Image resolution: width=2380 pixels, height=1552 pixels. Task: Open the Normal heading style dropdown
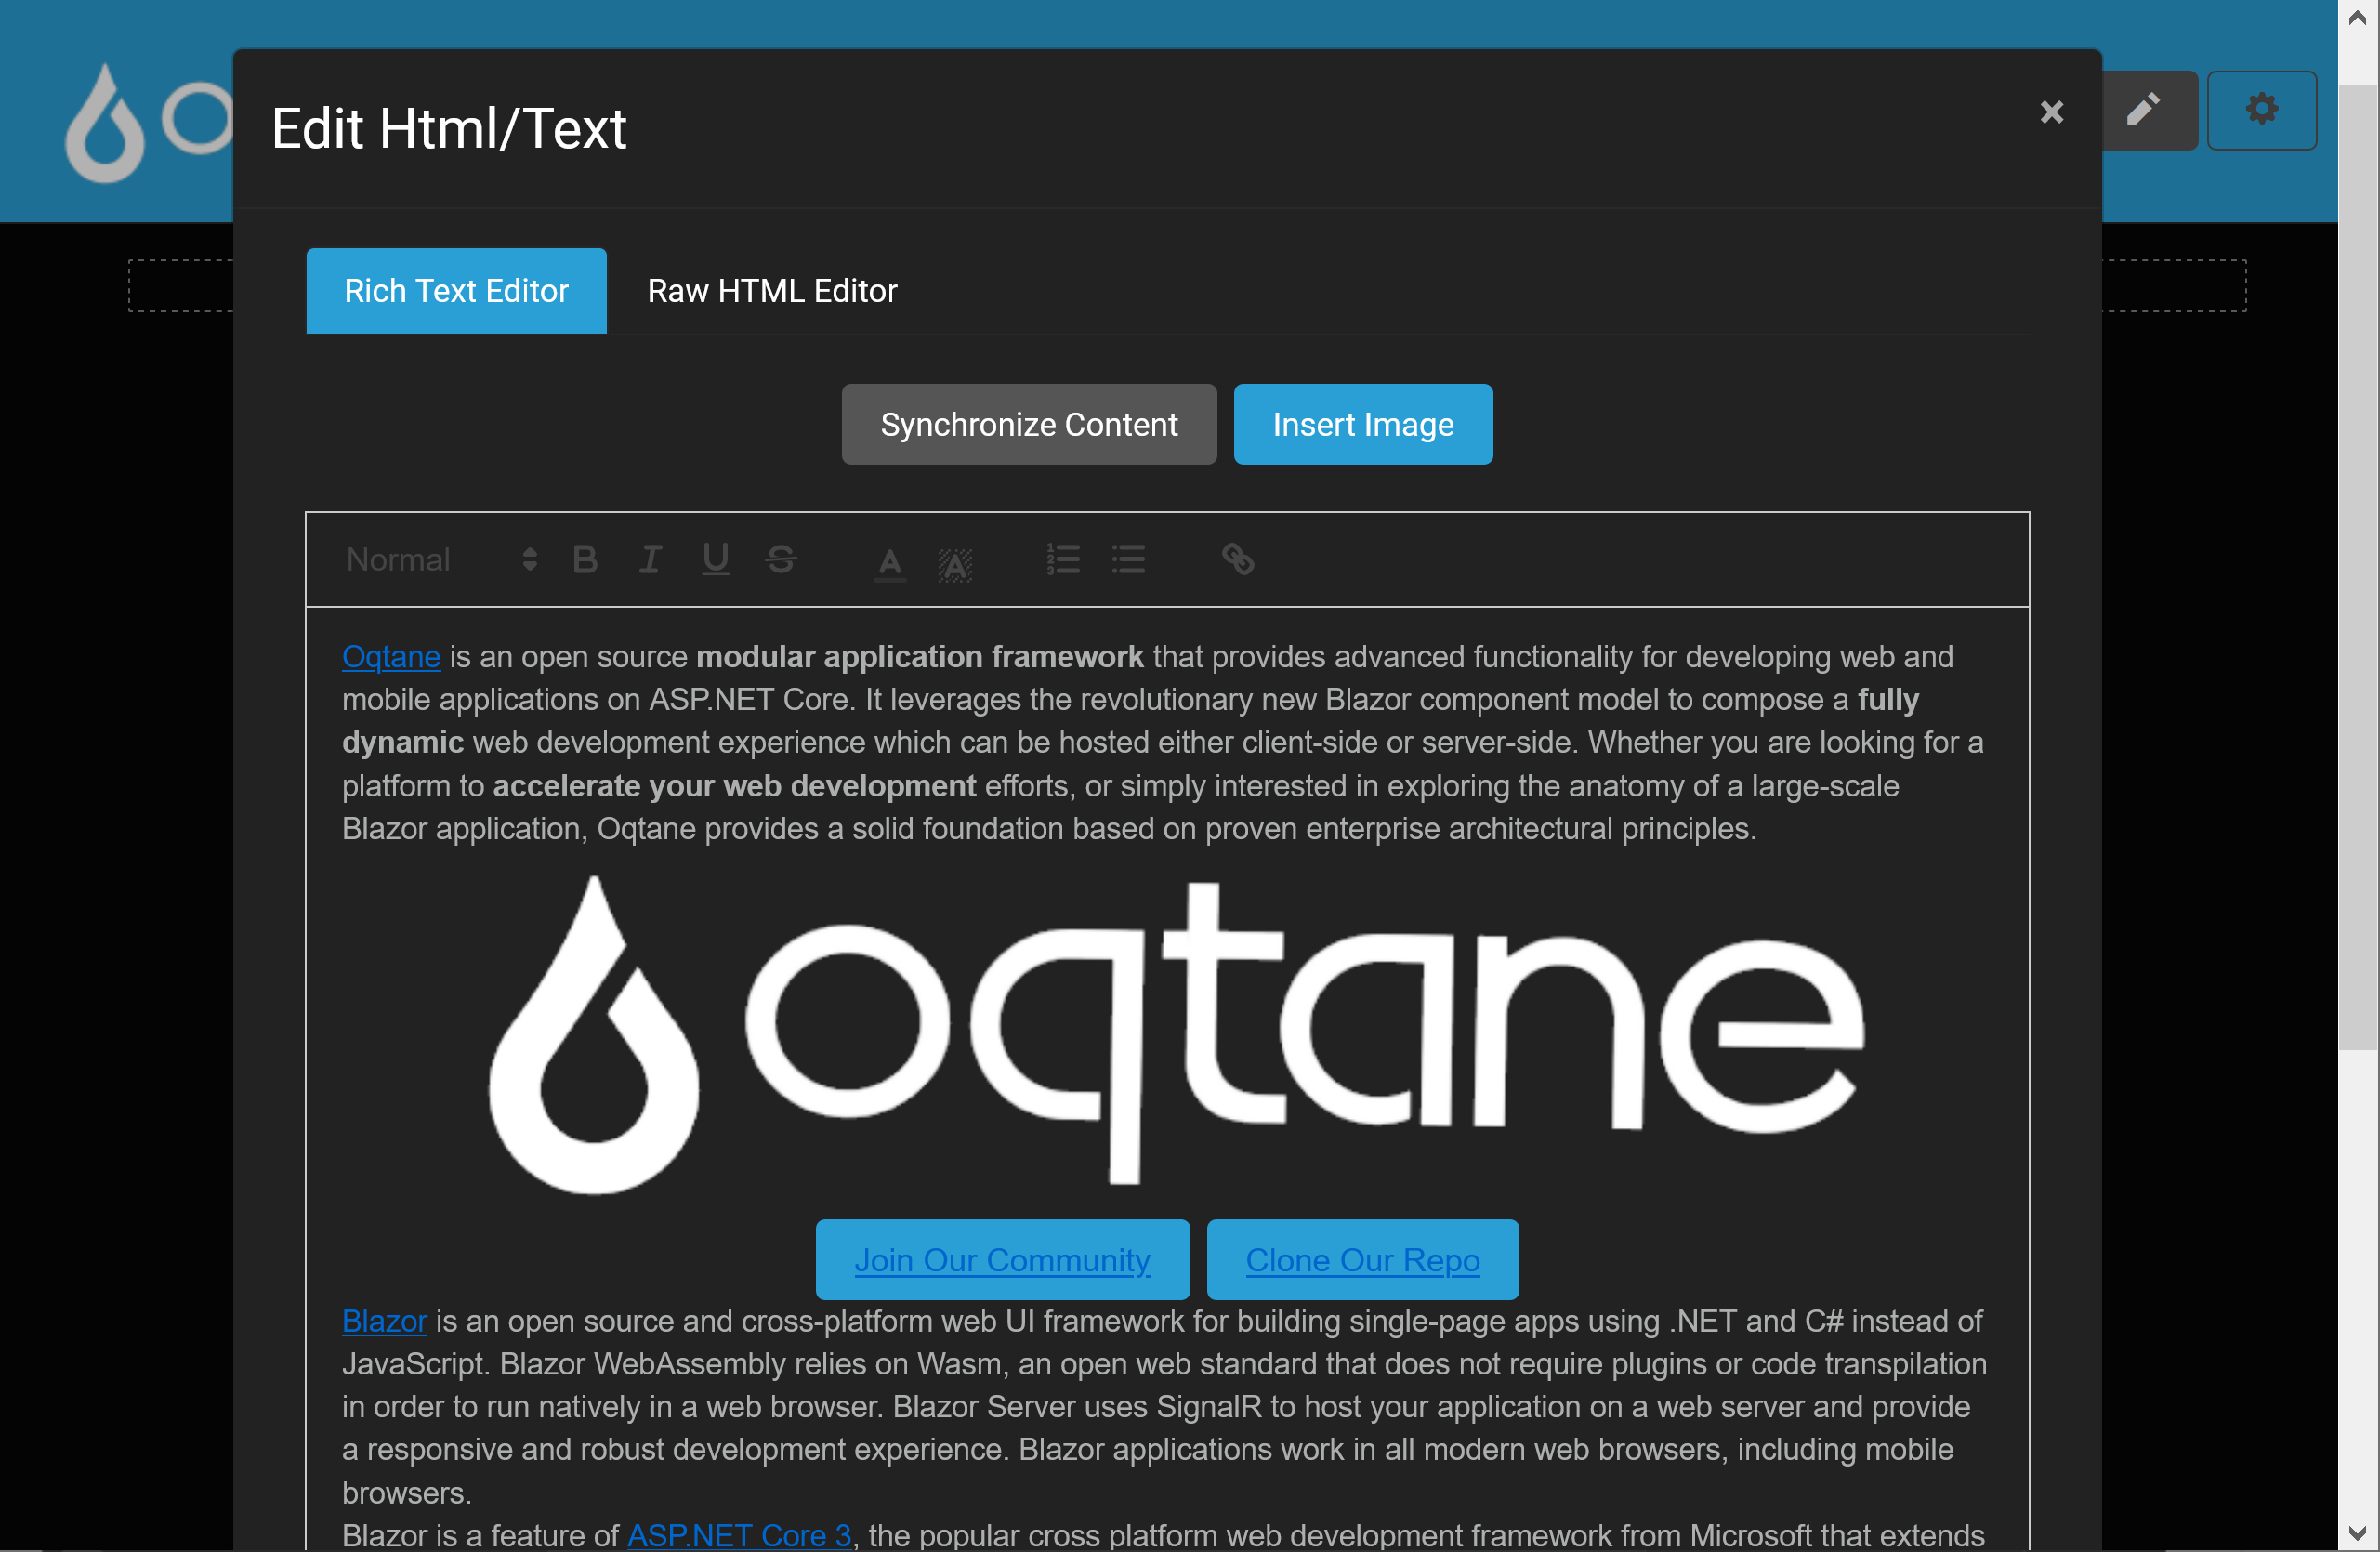(x=441, y=559)
